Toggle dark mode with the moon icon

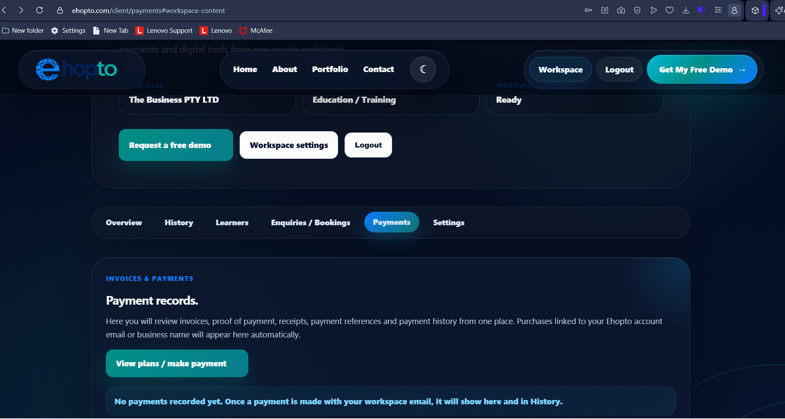(423, 69)
